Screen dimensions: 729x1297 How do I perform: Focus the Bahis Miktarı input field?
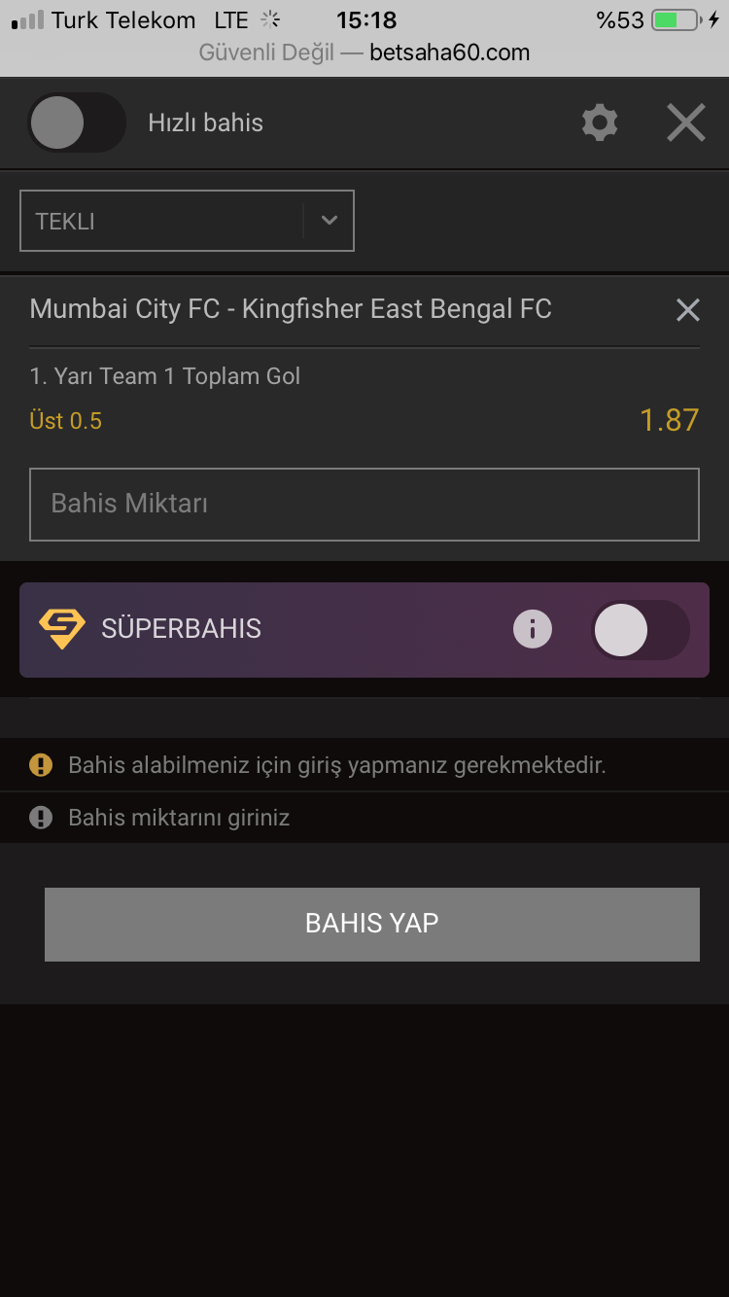tap(364, 505)
